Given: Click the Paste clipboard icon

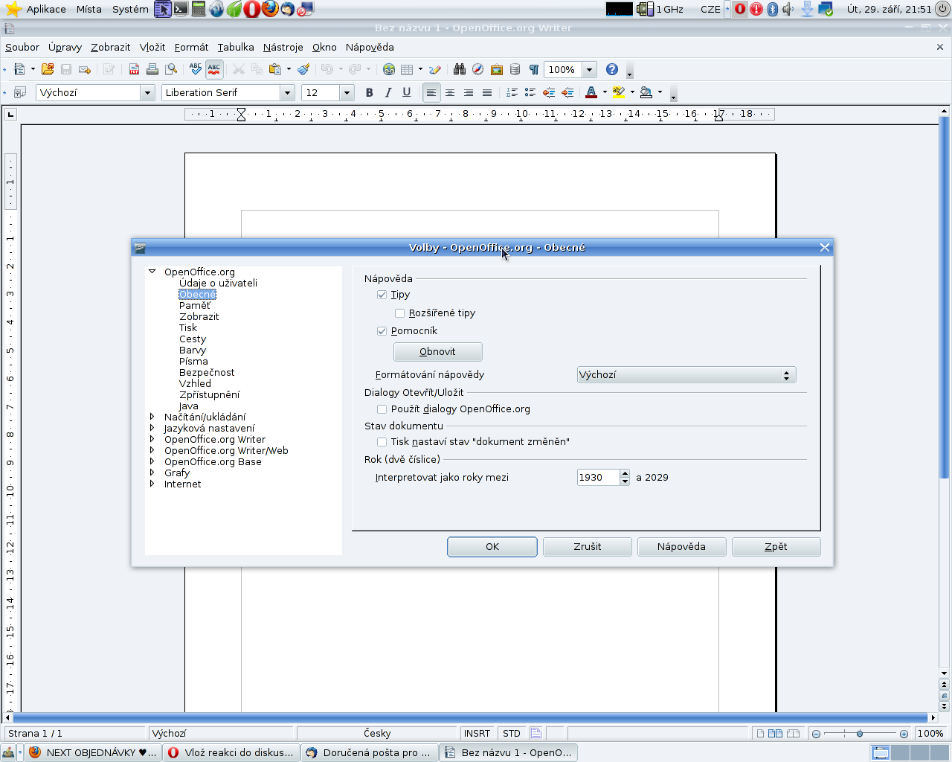Looking at the screenshot, I should pos(275,69).
